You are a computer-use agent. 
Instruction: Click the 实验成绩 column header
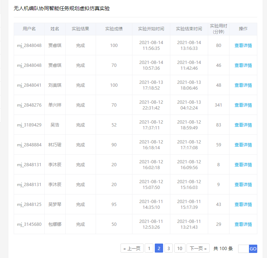pos(114,29)
